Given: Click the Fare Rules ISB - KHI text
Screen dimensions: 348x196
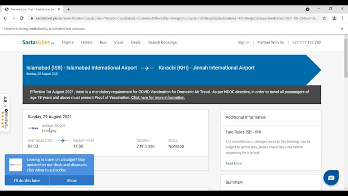Looking at the screenshot, I should (243, 132).
